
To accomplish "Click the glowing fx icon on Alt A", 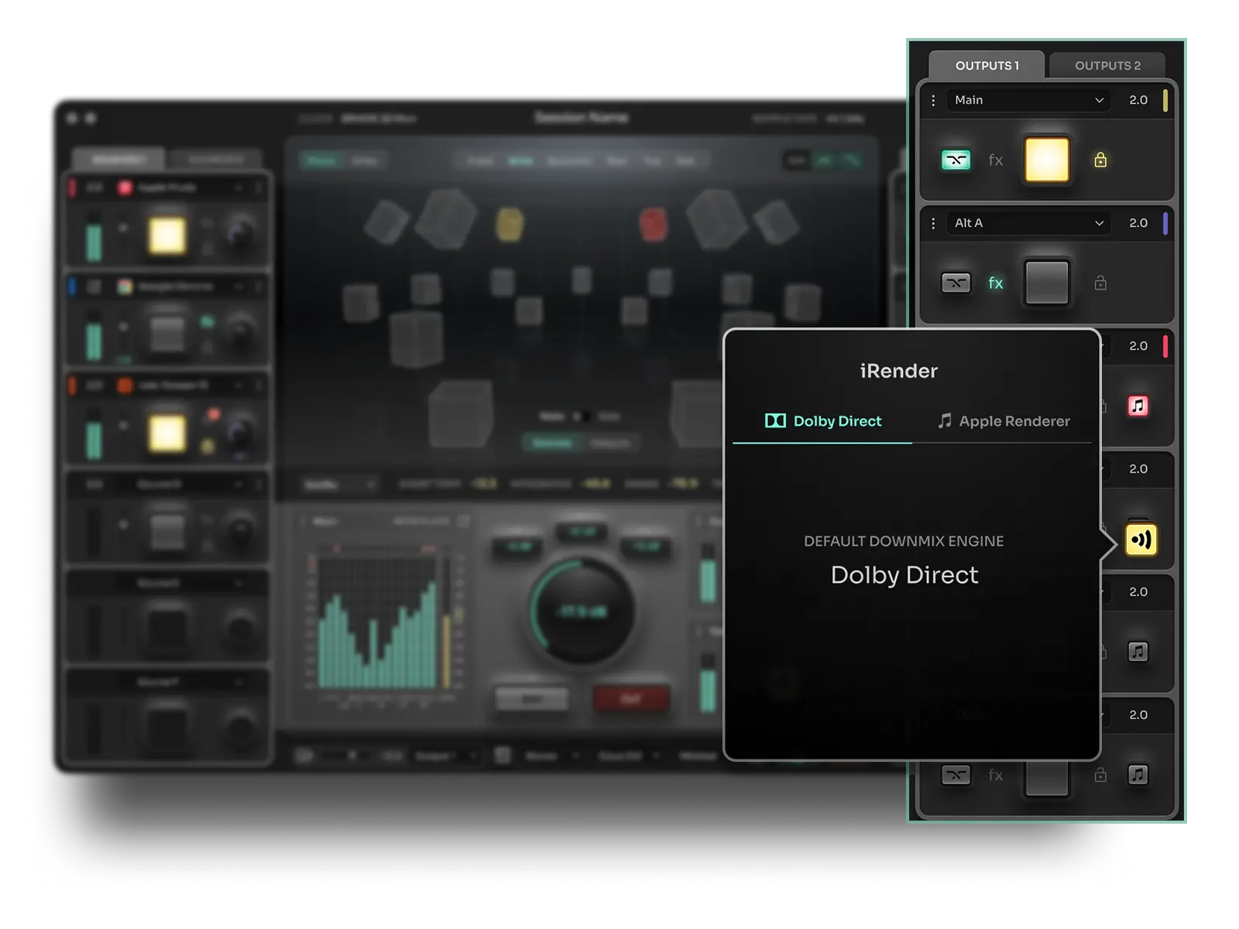I will pos(997,283).
